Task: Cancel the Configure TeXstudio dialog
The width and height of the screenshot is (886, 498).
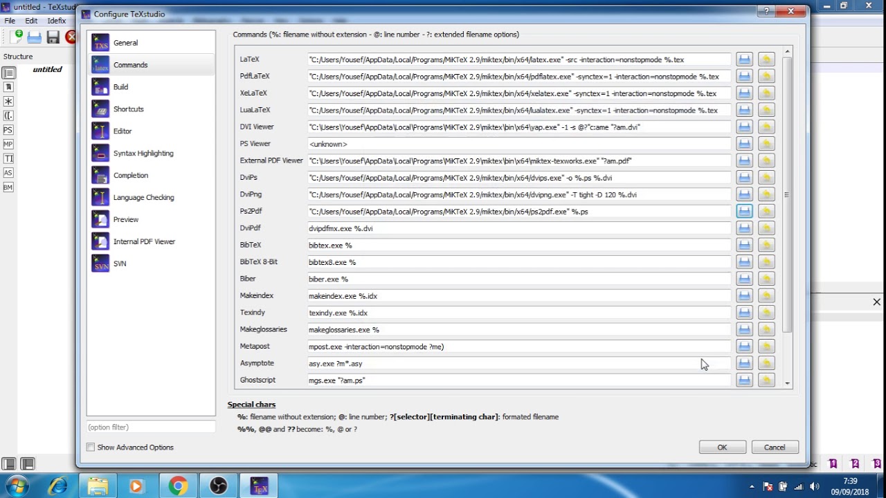Action: tap(775, 448)
